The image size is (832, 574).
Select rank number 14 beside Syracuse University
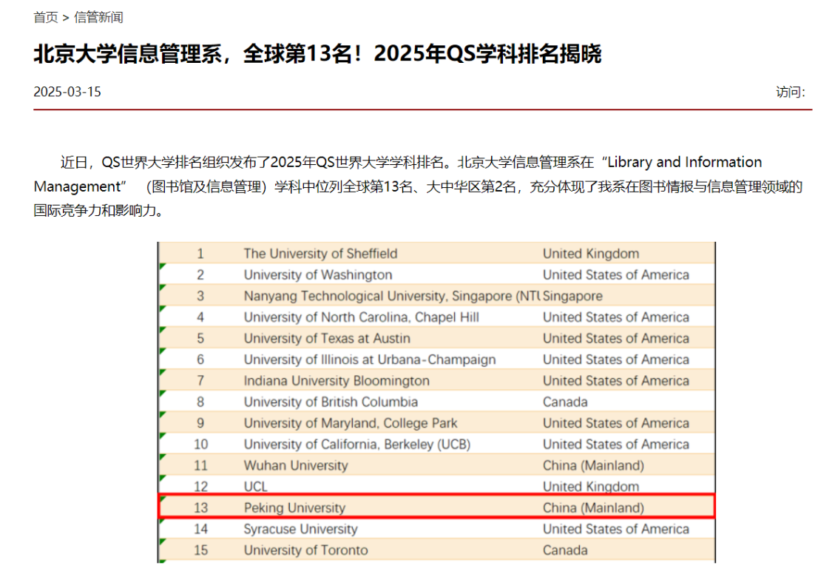pyautogui.click(x=200, y=530)
